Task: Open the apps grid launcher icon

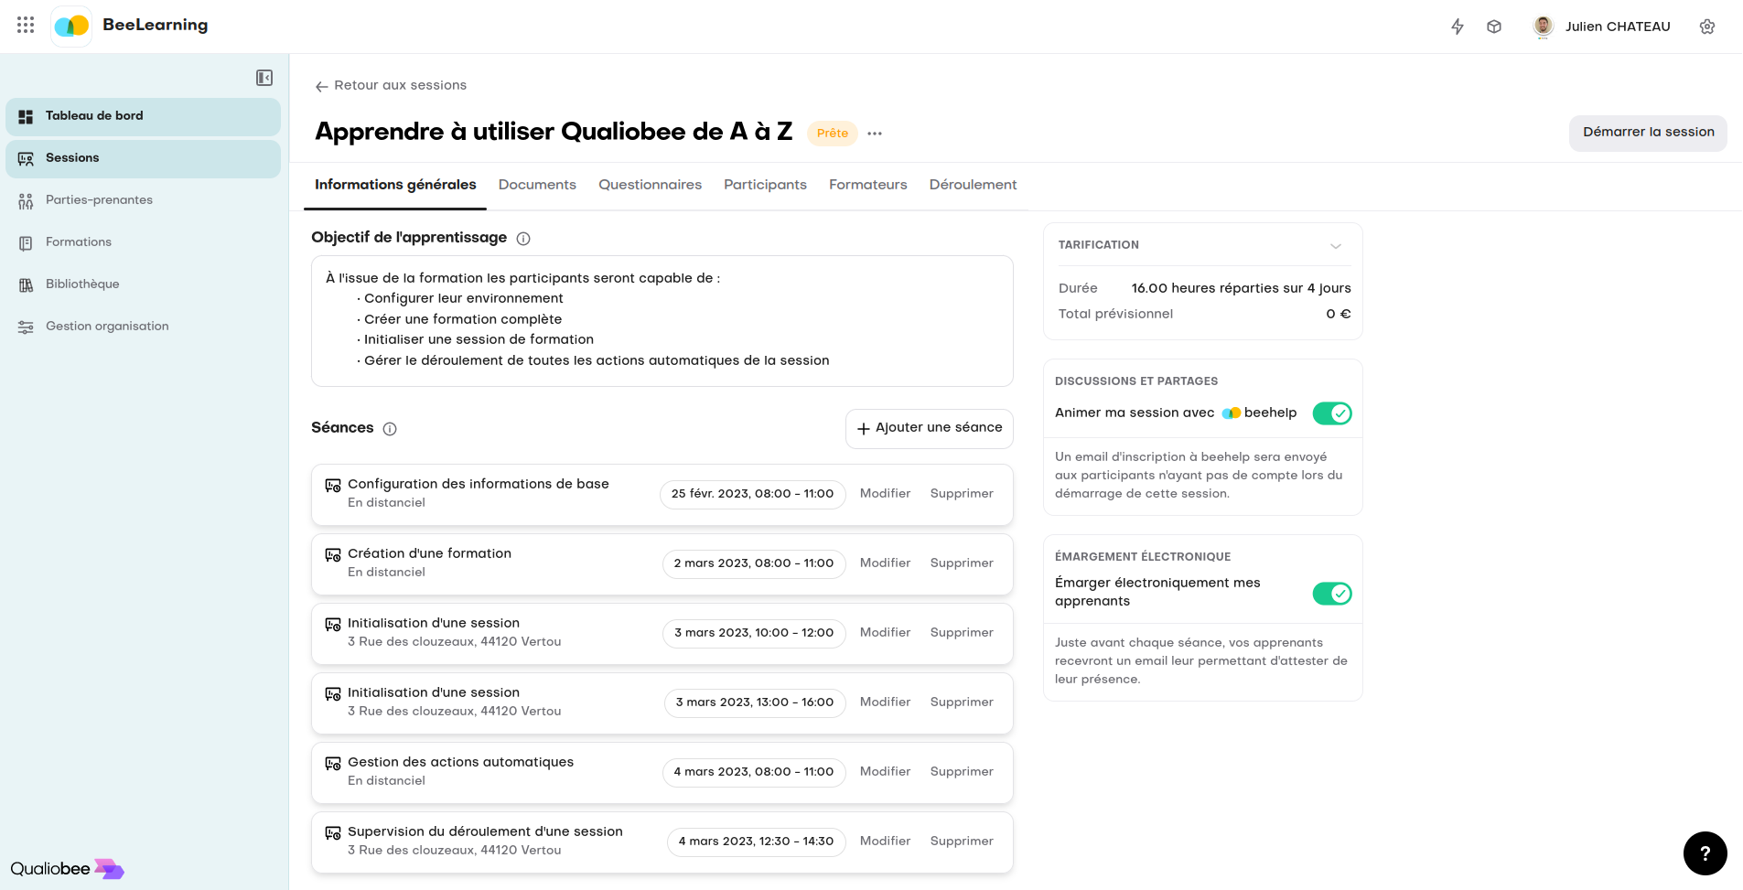Action: tap(26, 26)
